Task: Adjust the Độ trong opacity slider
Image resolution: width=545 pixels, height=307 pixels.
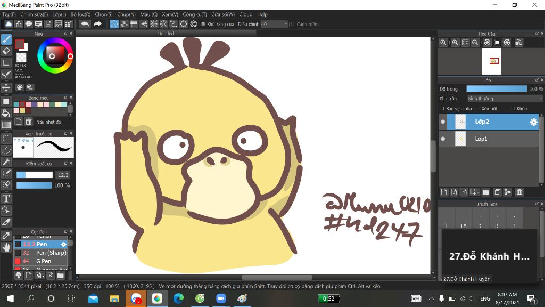Action: (497, 89)
